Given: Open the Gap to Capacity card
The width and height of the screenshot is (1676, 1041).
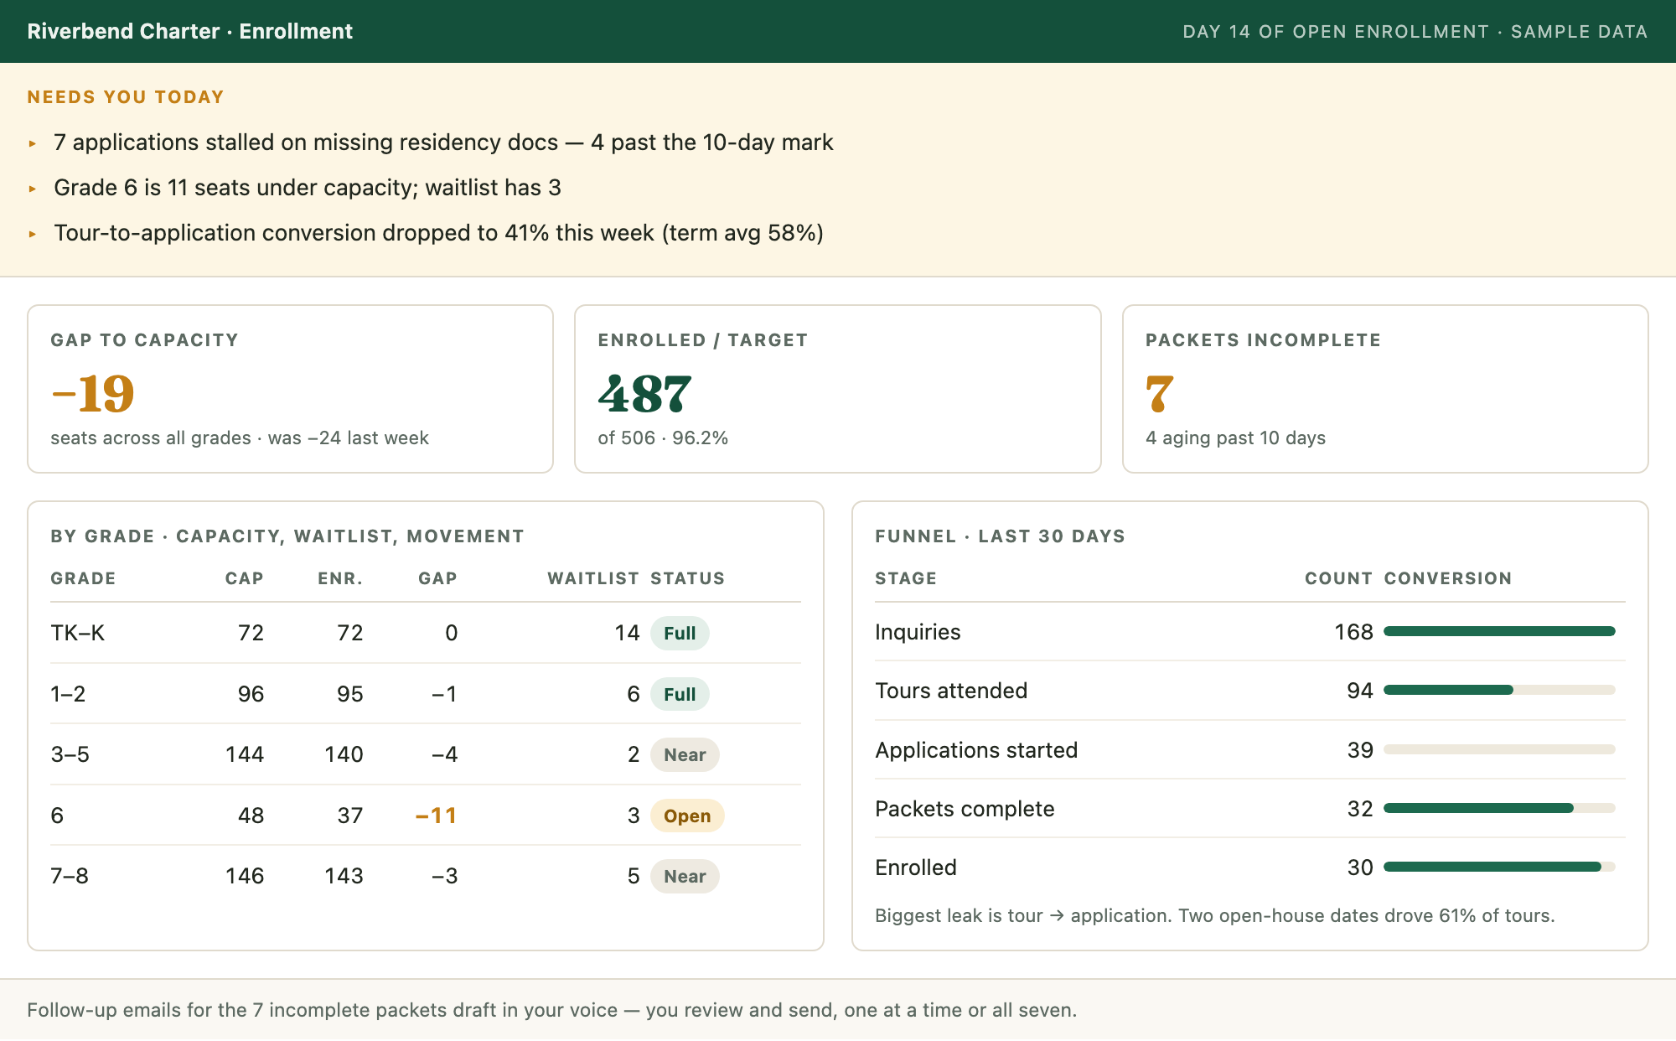Looking at the screenshot, I should [290, 389].
